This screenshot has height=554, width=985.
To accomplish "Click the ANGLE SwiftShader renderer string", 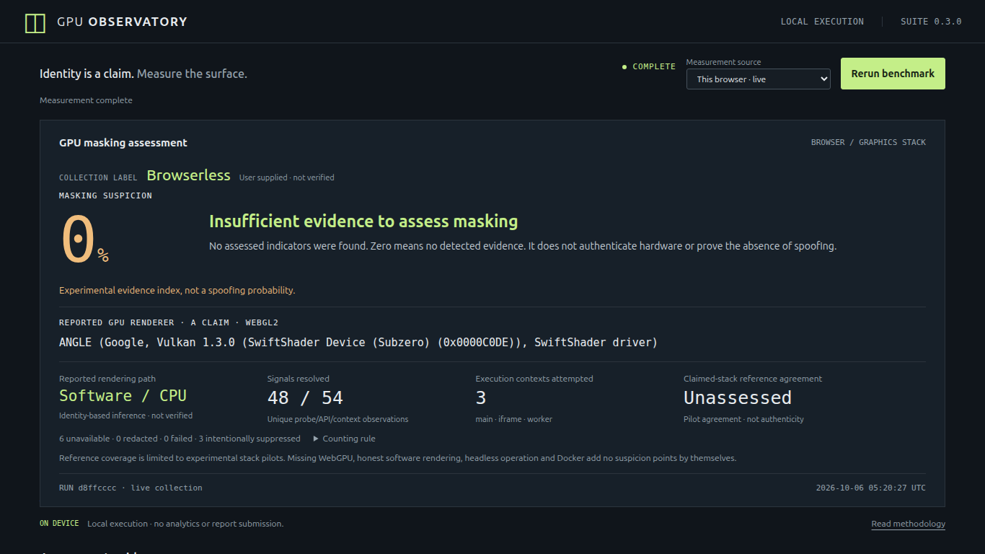I will tap(358, 343).
